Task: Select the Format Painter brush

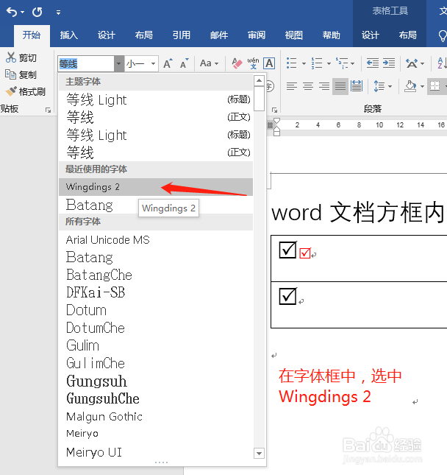Action: click(x=11, y=91)
